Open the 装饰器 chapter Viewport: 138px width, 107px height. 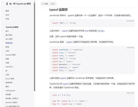coord(8,95)
